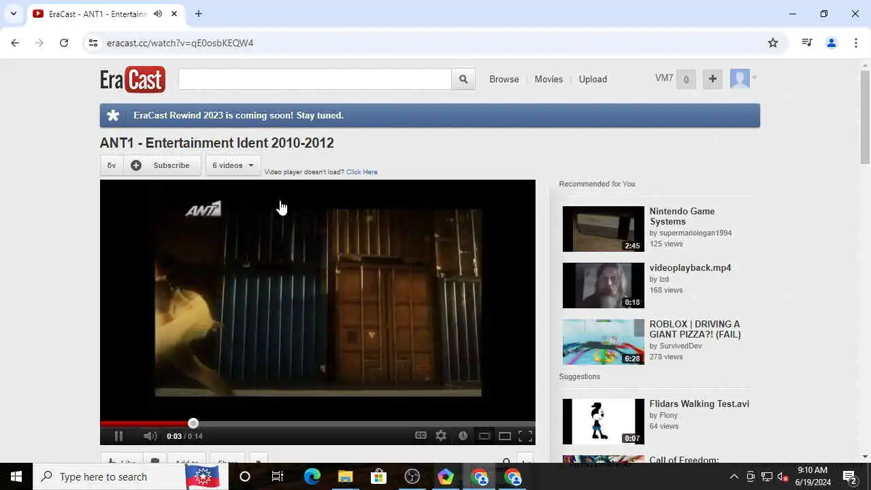Image resolution: width=871 pixels, height=490 pixels.
Task: Open Task View on the taskbar
Action: [278, 476]
